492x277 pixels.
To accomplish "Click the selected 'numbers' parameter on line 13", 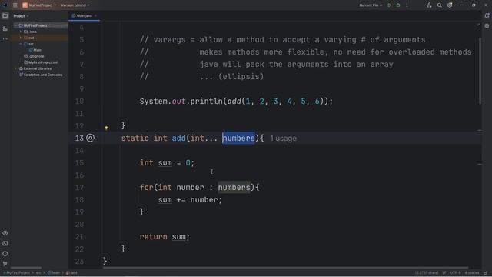I will (x=238, y=138).
